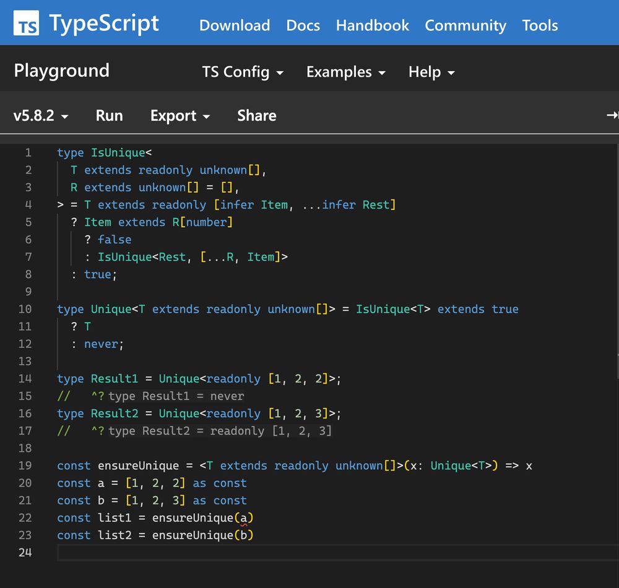Click 'Result2' on line 16
This screenshot has height=588, width=619.
(115, 413)
